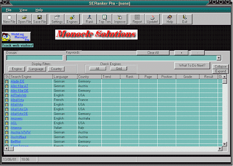Click inside the Domain input field

34,58
